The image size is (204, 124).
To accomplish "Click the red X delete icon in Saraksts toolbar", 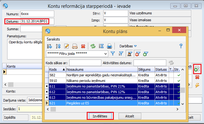I will click(83, 46).
